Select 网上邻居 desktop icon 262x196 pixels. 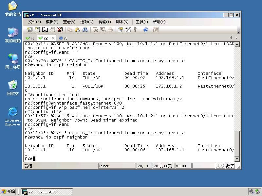tap(13, 61)
